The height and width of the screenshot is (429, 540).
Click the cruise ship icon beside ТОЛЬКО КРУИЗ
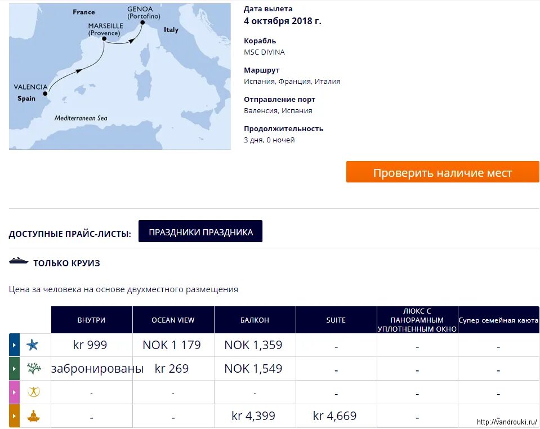[x=19, y=261]
